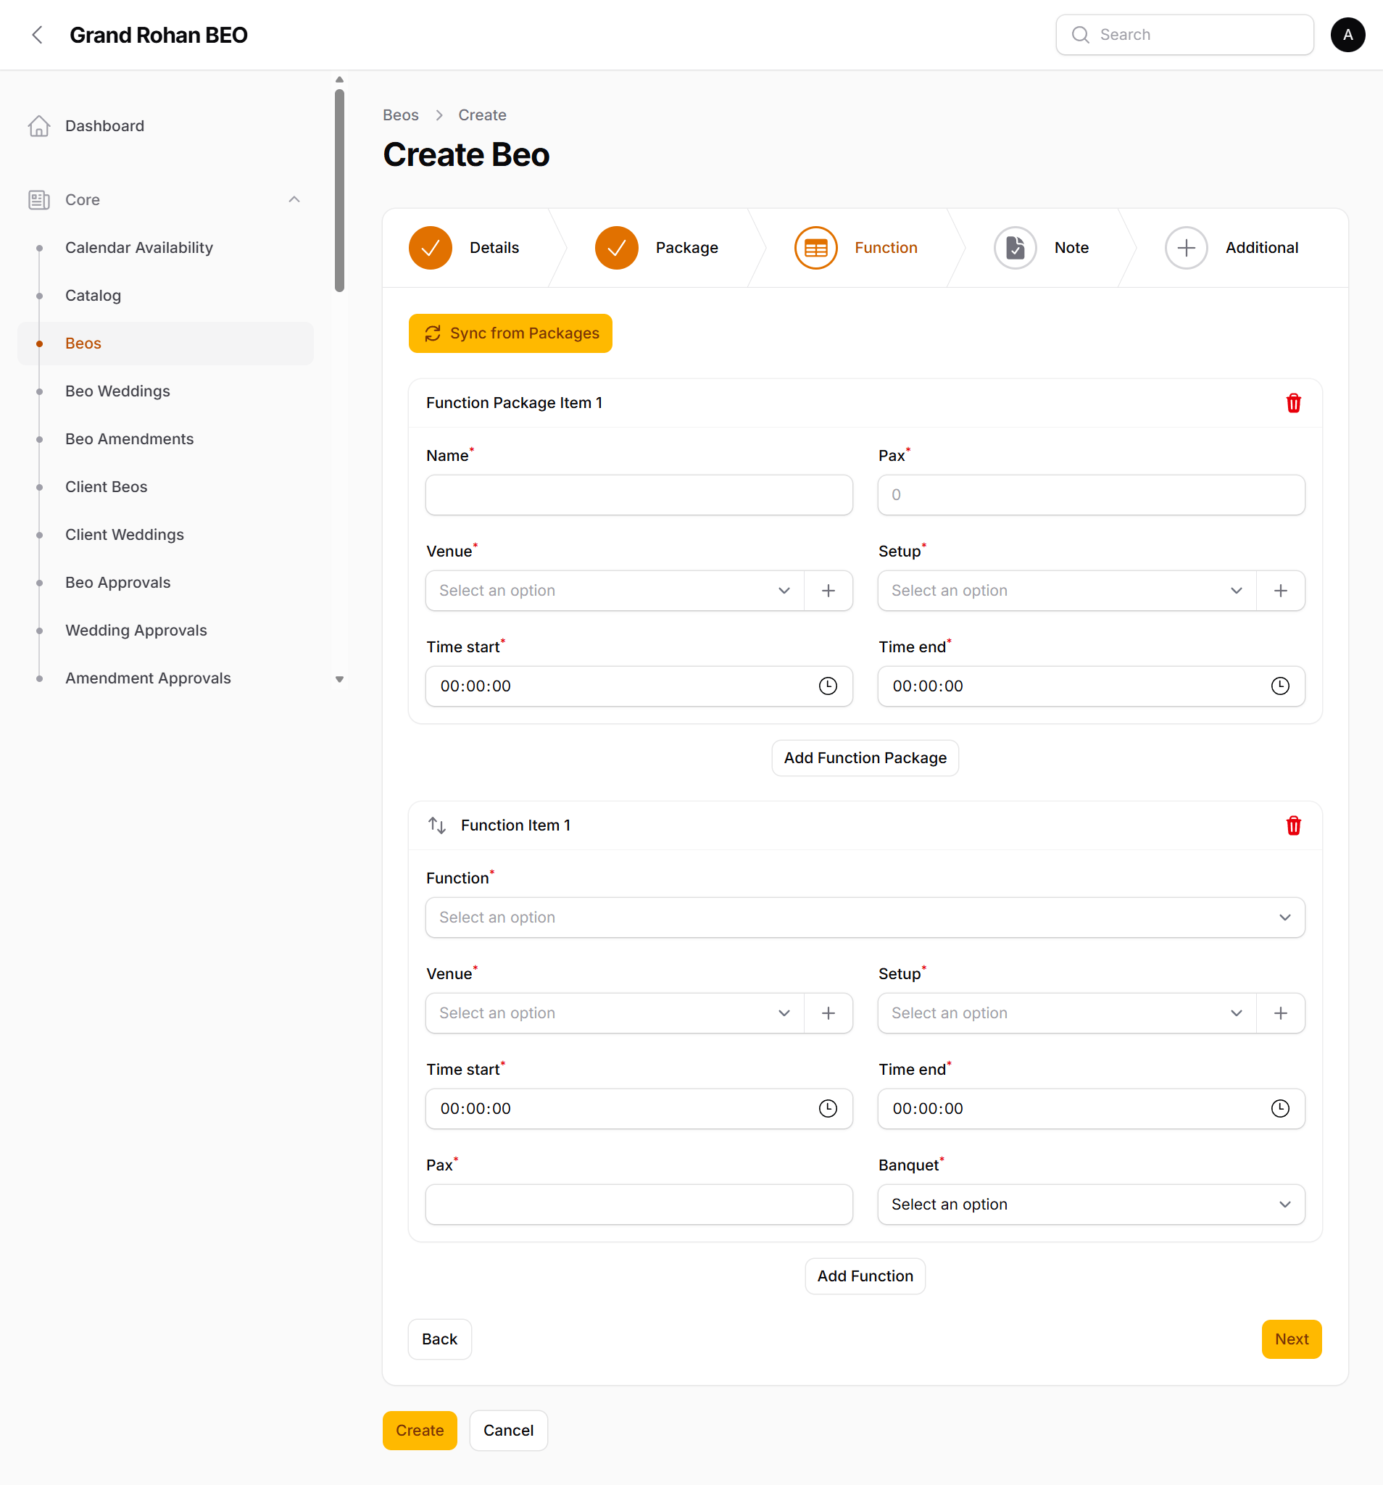Image resolution: width=1383 pixels, height=1485 pixels.
Task: Open clock picker for Function Item Time end
Action: coord(1280,1109)
